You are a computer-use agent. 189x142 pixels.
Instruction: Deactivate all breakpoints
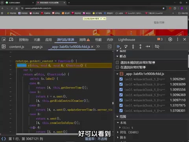click(157, 47)
